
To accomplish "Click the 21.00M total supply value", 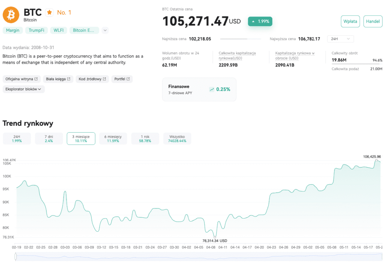I will click(376, 69).
